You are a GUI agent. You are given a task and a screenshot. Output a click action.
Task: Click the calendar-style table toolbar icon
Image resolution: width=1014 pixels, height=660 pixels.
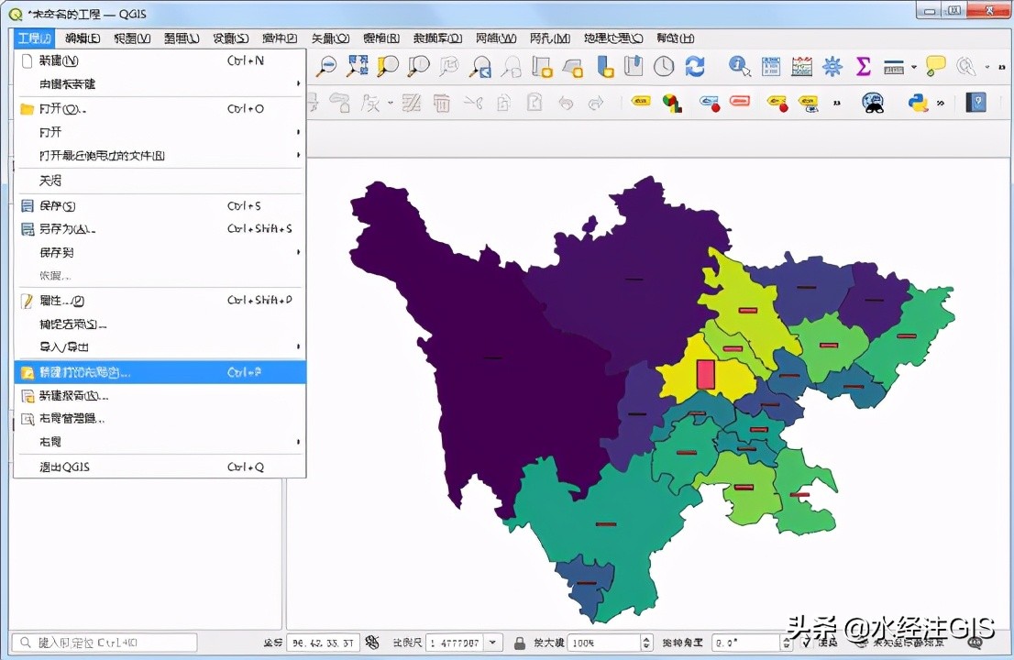coord(802,67)
